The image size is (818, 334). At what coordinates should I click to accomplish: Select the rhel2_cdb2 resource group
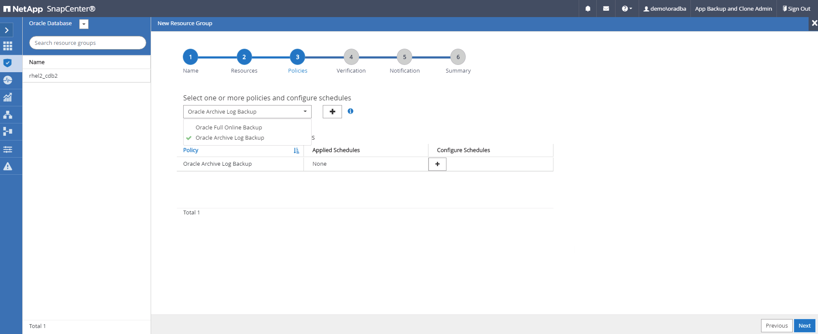pos(86,76)
